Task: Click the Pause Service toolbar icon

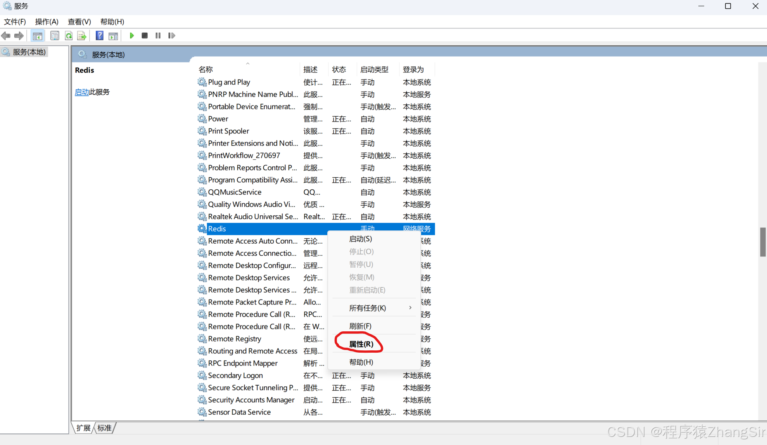Action: (158, 36)
